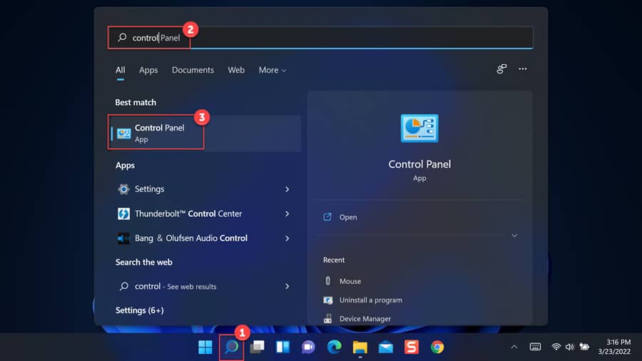
Task: Expand arrow beside control web results
Action: (287, 287)
